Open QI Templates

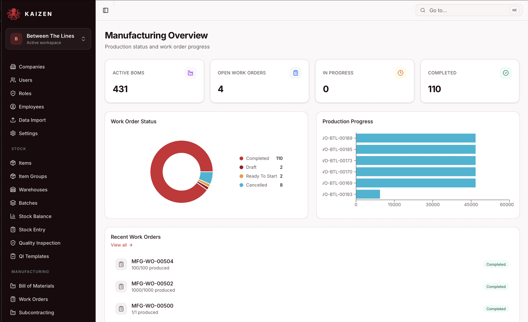[x=34, y=256]
